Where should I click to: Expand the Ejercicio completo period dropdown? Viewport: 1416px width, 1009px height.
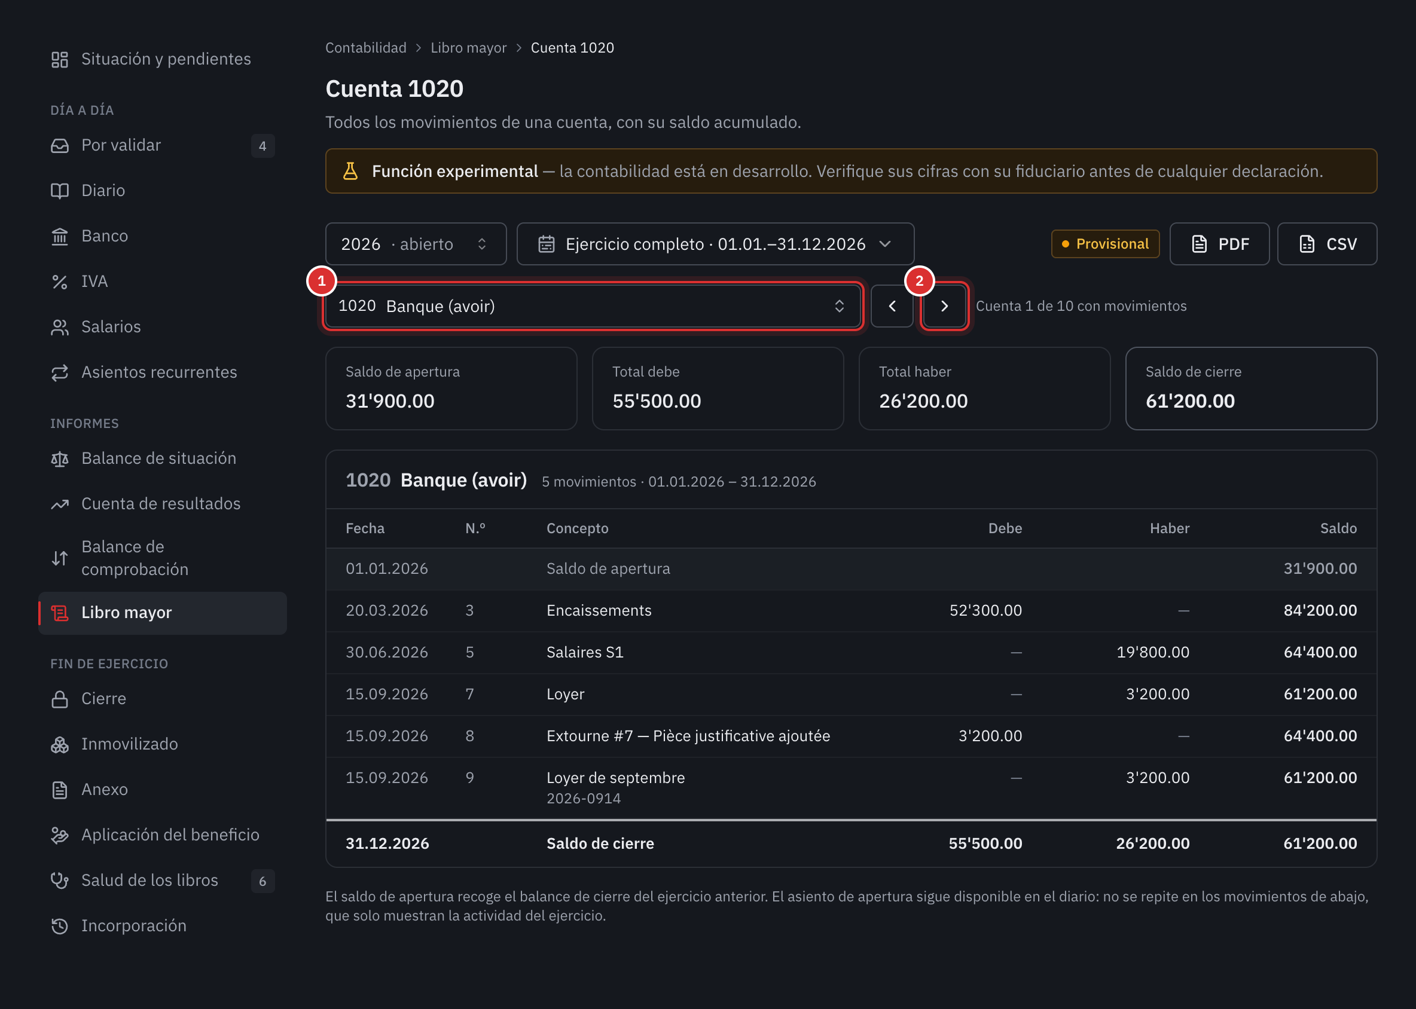tap(715, 244)
